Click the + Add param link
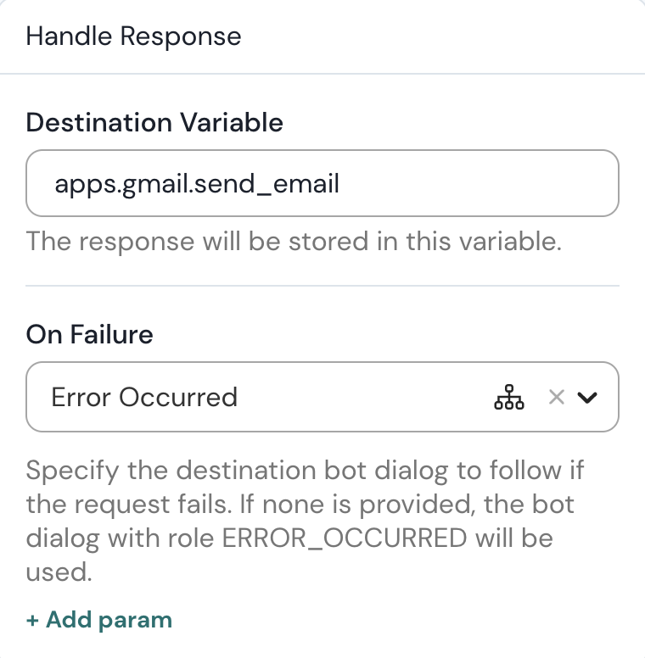 pyautogui.click(x=99, y=620)
